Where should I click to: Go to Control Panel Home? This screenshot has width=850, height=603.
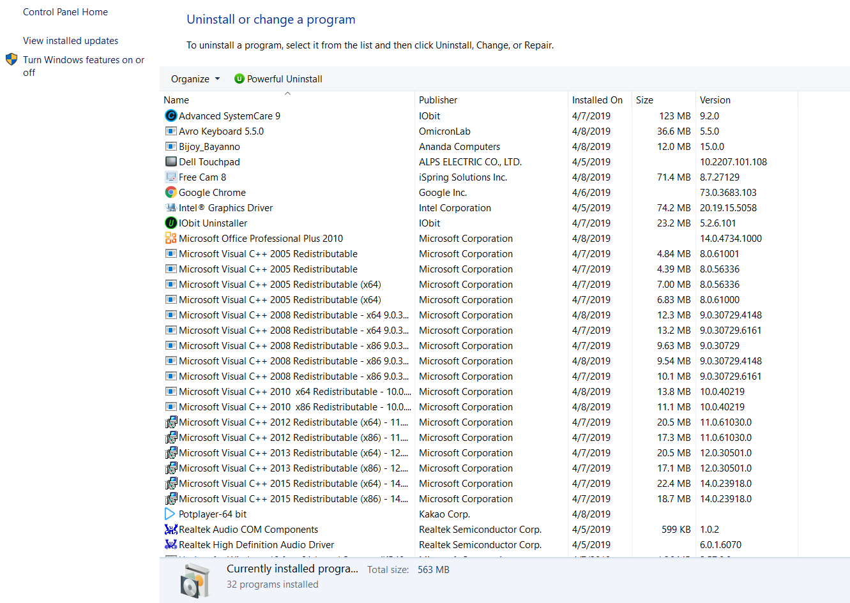(x=65, y=11)
